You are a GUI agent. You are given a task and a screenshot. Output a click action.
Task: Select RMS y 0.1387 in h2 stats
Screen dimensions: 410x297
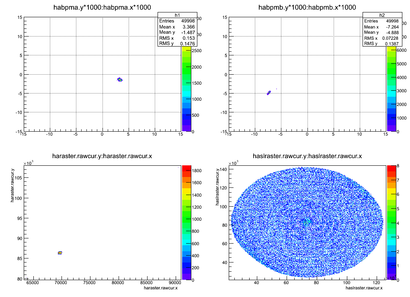381,44
